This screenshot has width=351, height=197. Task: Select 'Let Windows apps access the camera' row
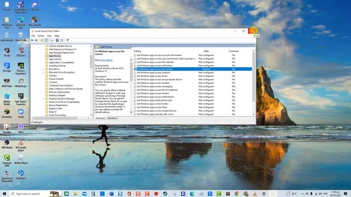pyautogui.click(x=193, y=69)
